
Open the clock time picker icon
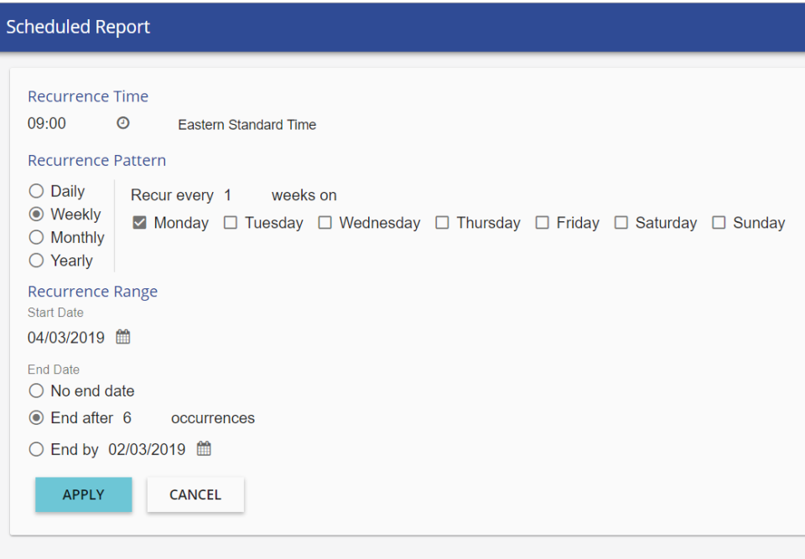(x=122, y=123)
